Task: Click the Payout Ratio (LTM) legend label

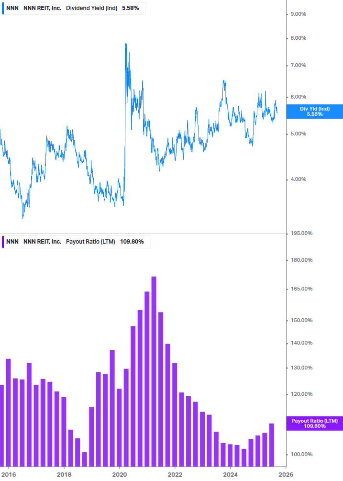Action: coord(90,242)
